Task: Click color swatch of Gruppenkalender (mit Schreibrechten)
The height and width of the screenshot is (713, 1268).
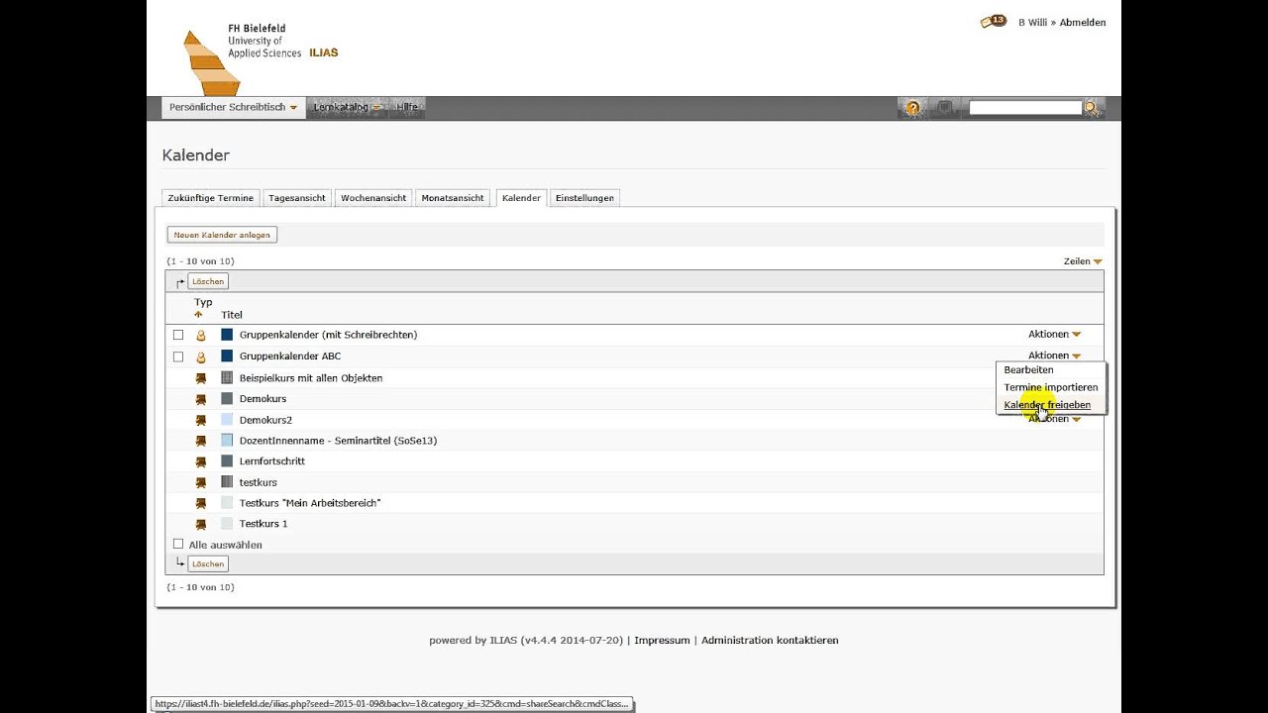Action: tap(227, 335)
